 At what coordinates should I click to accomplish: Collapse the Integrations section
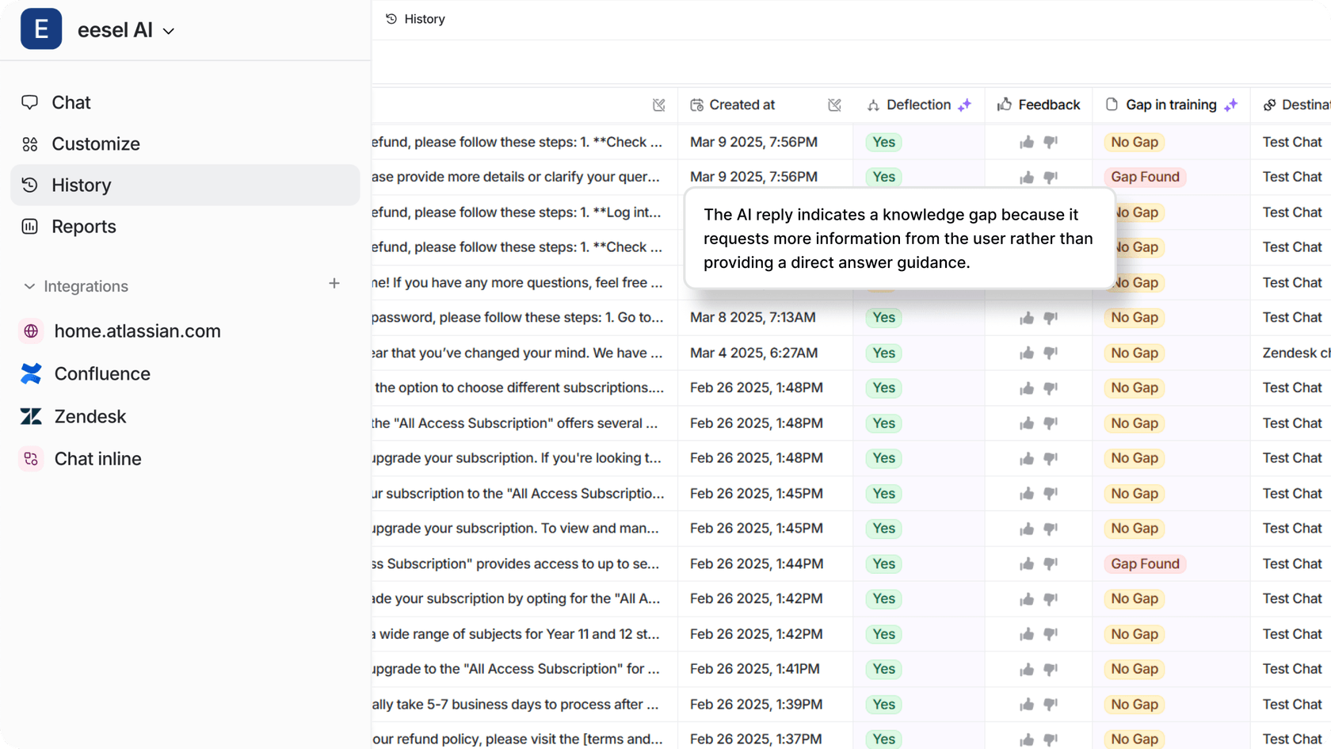tap(29, 286)
